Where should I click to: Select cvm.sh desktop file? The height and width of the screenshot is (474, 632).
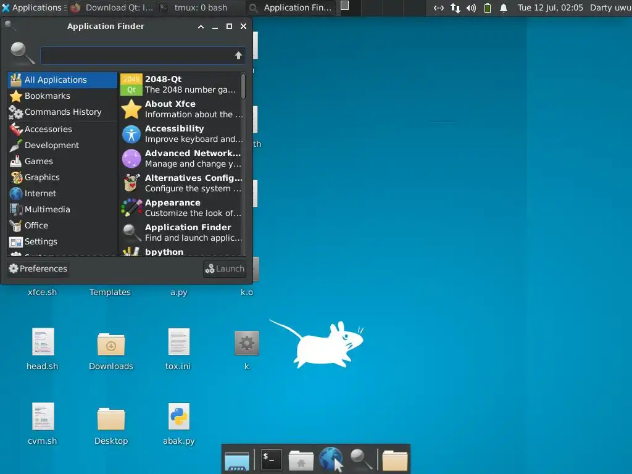(x=43, y=423)
